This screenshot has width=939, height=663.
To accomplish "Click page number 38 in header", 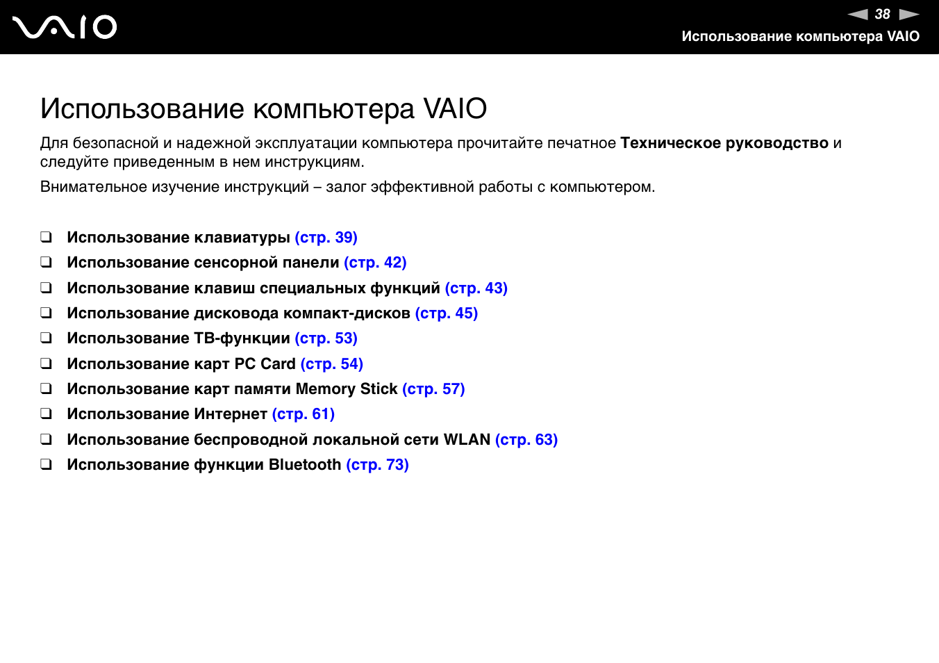I will 883,14.
